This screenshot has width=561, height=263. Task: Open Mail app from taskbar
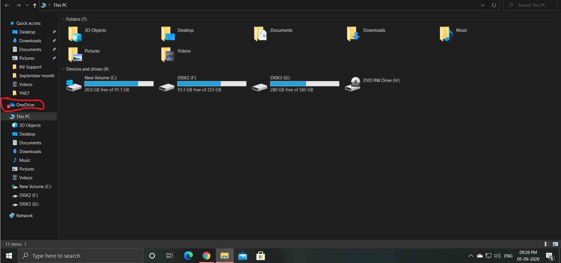tap(243, 256)
